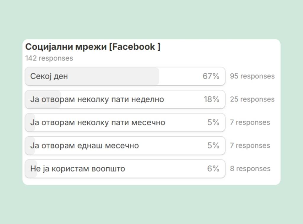Screen dimensions: 303x224
Task: Click the "142 responses" total count
Action: tap(49, 58)
